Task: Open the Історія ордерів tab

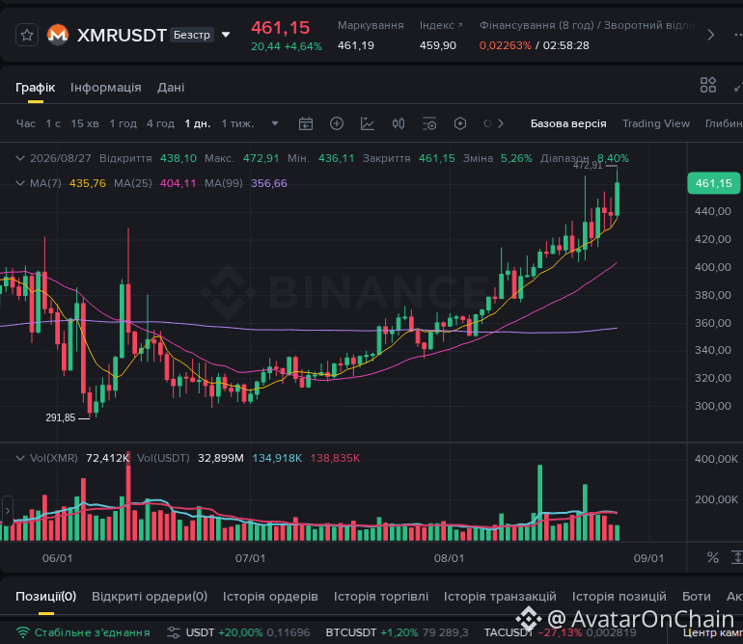Action: (270, 596)
